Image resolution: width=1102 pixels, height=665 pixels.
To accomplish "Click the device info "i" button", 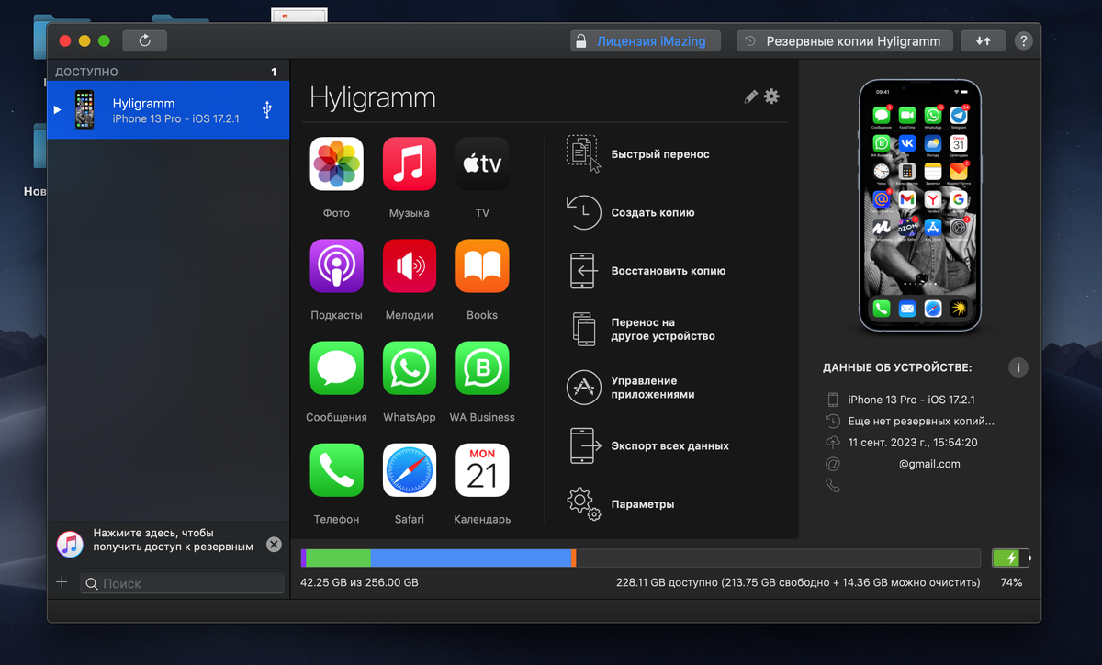I will pos(1018,367).
